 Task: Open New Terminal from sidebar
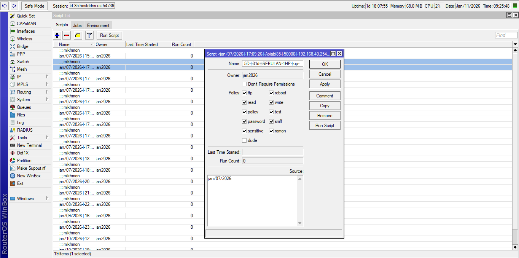29,145
